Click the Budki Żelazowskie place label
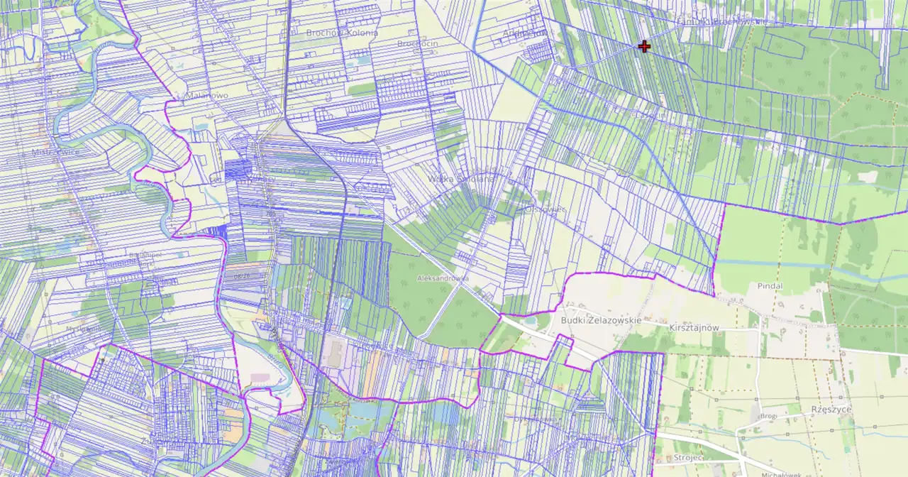The image size is (908, 477). point(601,320)
